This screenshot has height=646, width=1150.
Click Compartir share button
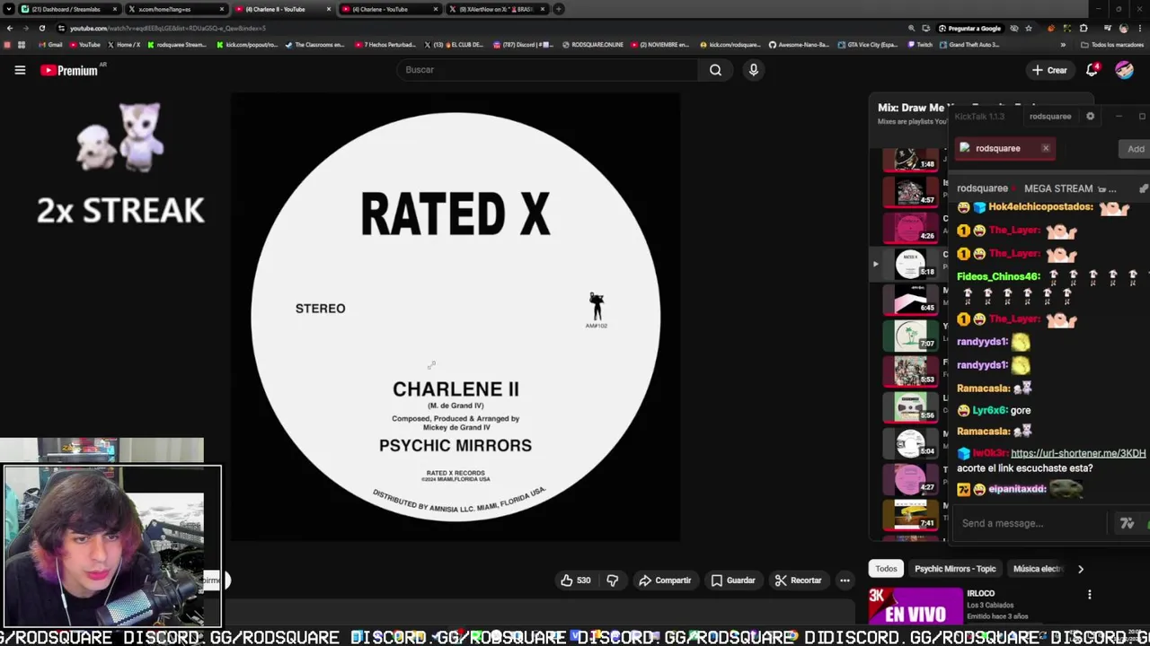point(665,581)
